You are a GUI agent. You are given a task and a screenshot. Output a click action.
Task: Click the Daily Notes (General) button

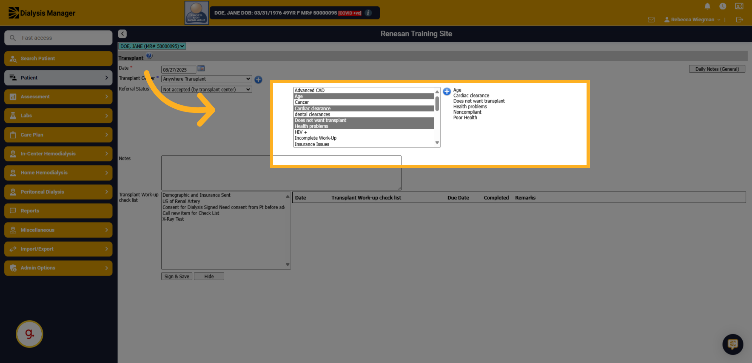coord(717,69)
